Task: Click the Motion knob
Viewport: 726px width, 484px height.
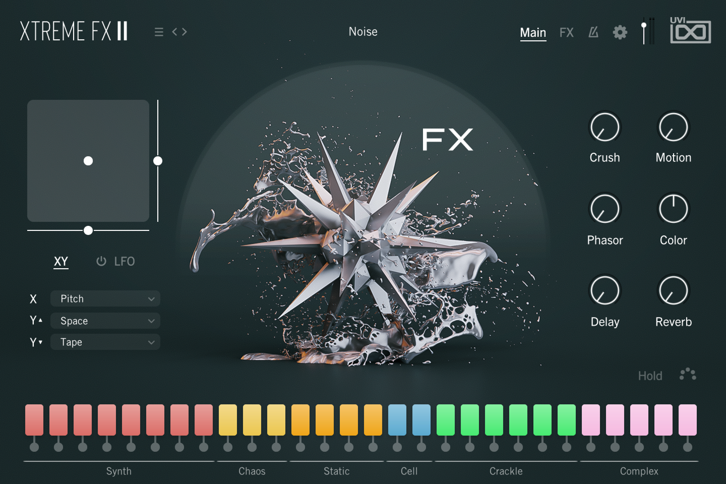Action: [673, 127]
